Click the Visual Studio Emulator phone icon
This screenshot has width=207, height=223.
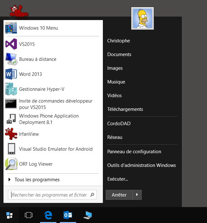11,149
